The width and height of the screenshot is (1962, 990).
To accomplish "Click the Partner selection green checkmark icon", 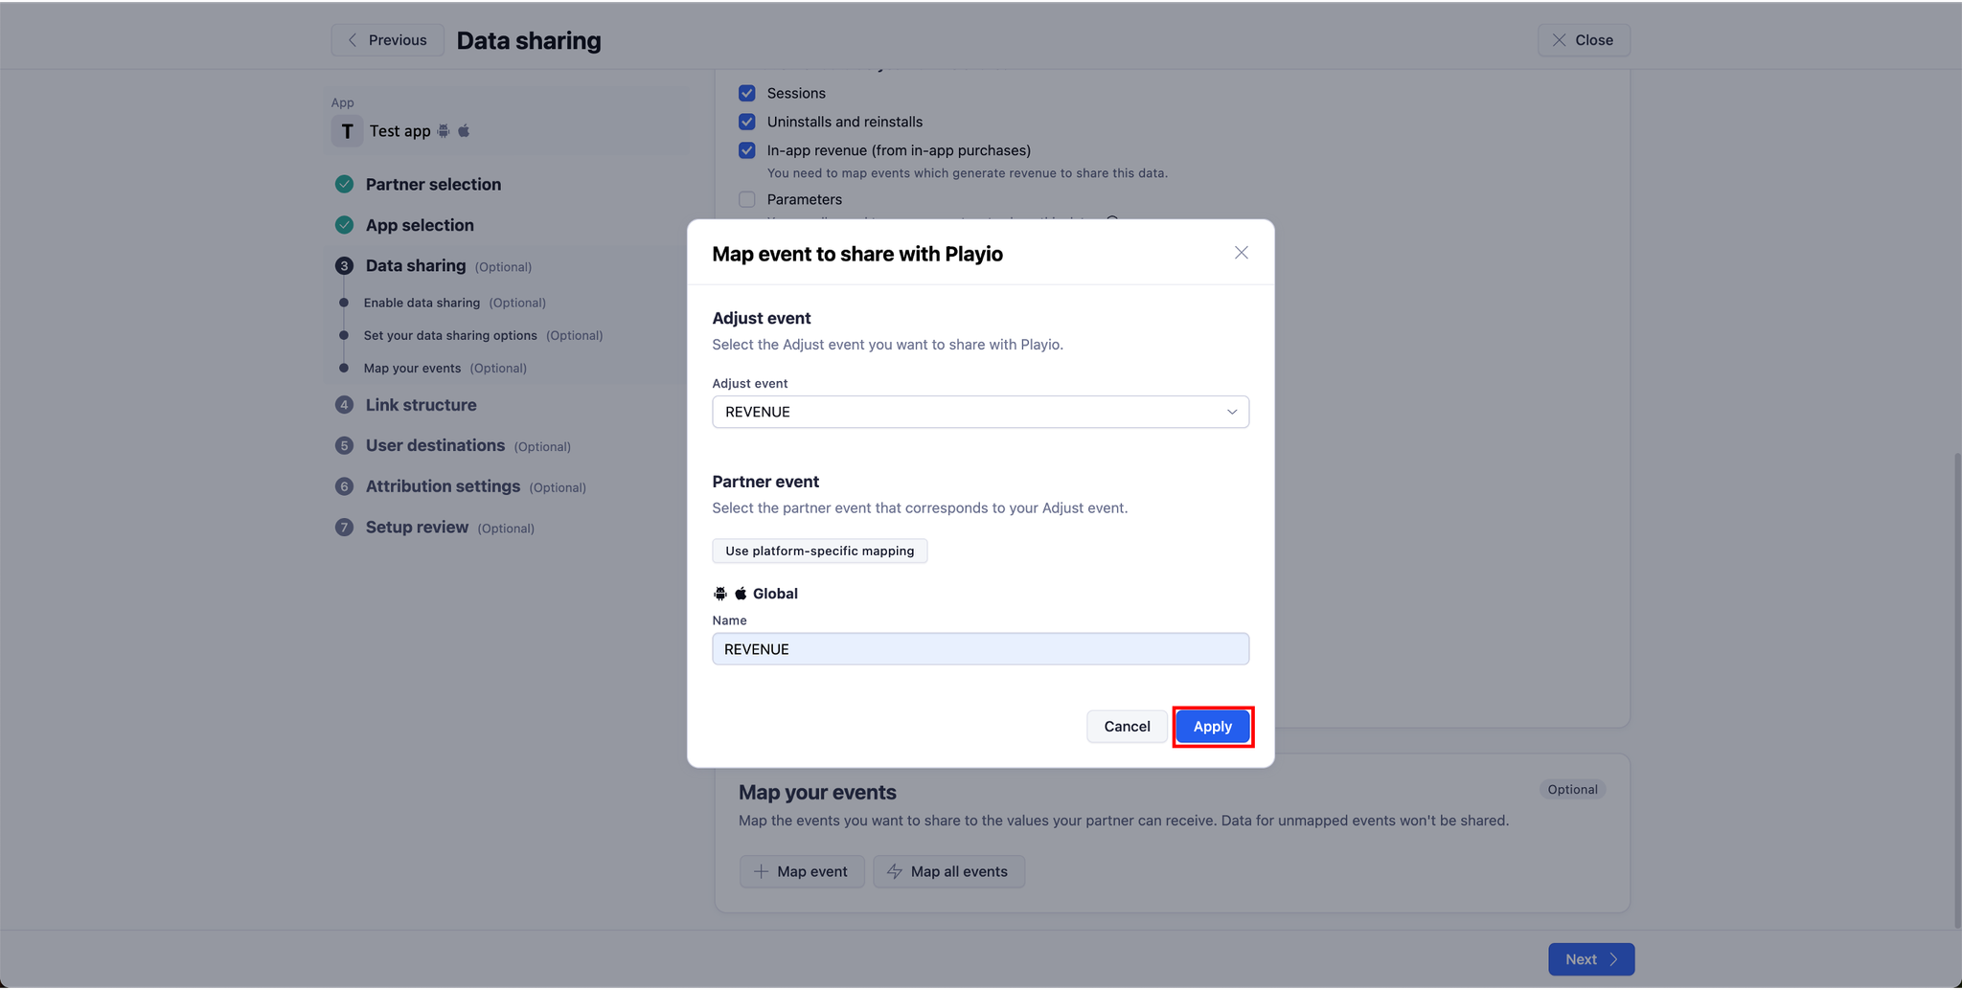I will pyautogui.click(x=344, y=184).
